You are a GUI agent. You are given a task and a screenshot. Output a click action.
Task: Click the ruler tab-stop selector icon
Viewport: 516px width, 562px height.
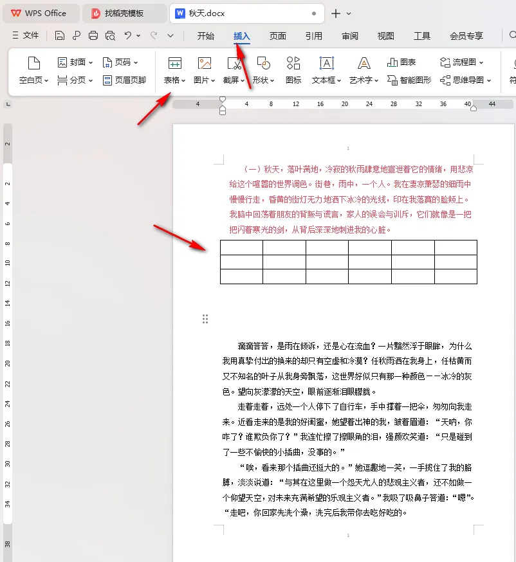(x=8, y=104)
